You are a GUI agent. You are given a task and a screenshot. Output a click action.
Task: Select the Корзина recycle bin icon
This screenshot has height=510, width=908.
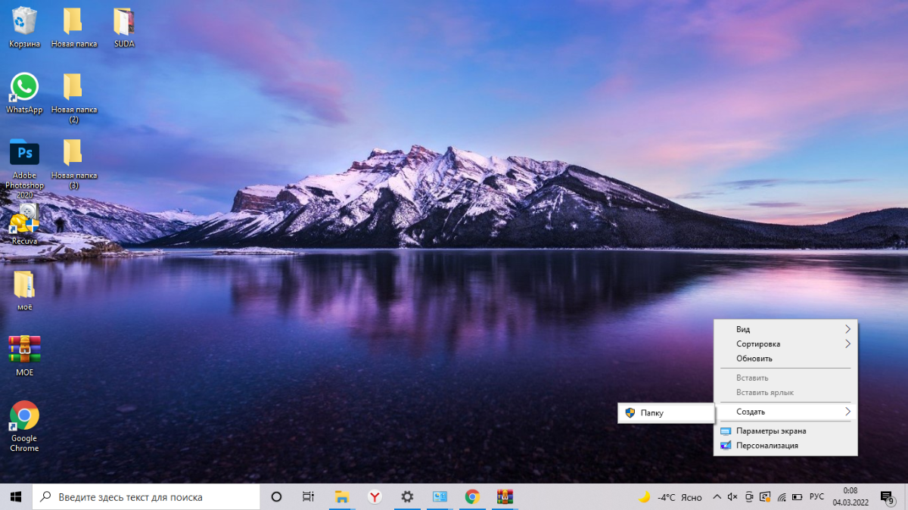tap(24, 21)
